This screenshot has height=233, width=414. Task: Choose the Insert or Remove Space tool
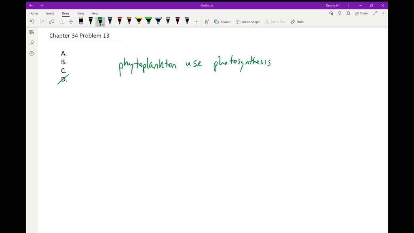click(x=71, y=22)
